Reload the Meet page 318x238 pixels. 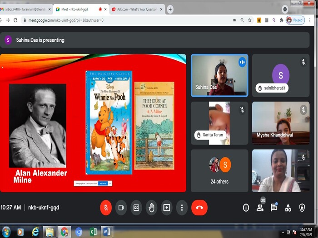pyautogui.click(x=15, y=20)
